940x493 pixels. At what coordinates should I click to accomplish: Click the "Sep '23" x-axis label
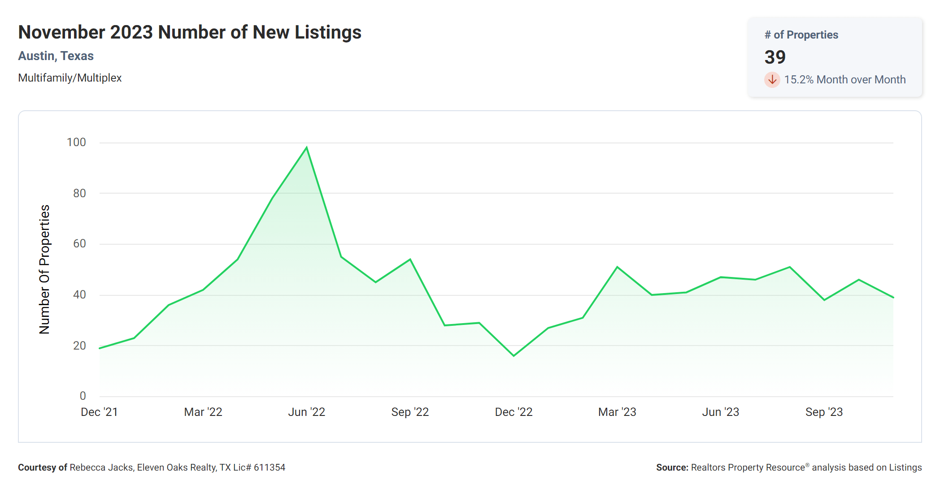(x=824, y=412)
